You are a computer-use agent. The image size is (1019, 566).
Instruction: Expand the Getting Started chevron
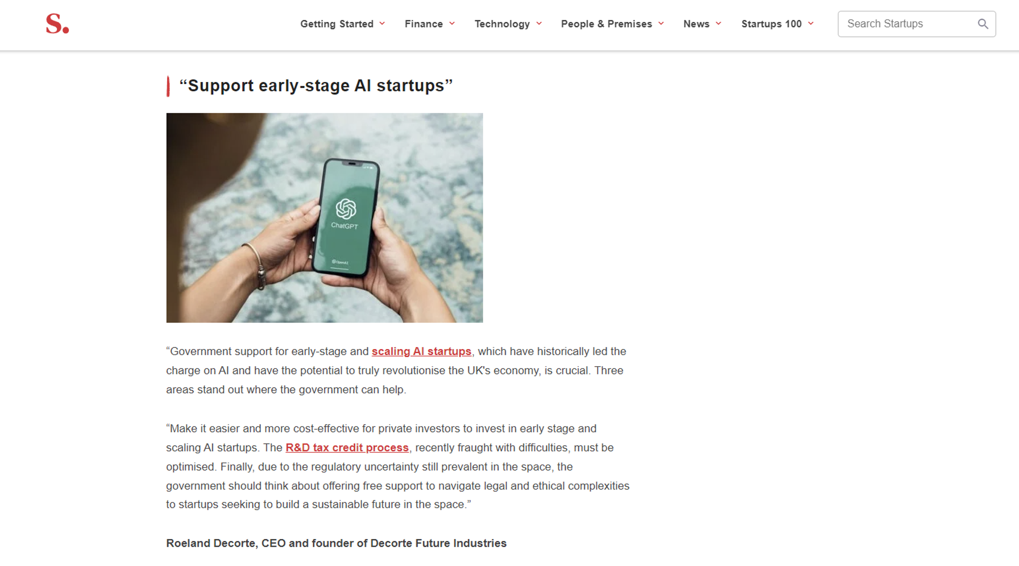pos(382,23)
